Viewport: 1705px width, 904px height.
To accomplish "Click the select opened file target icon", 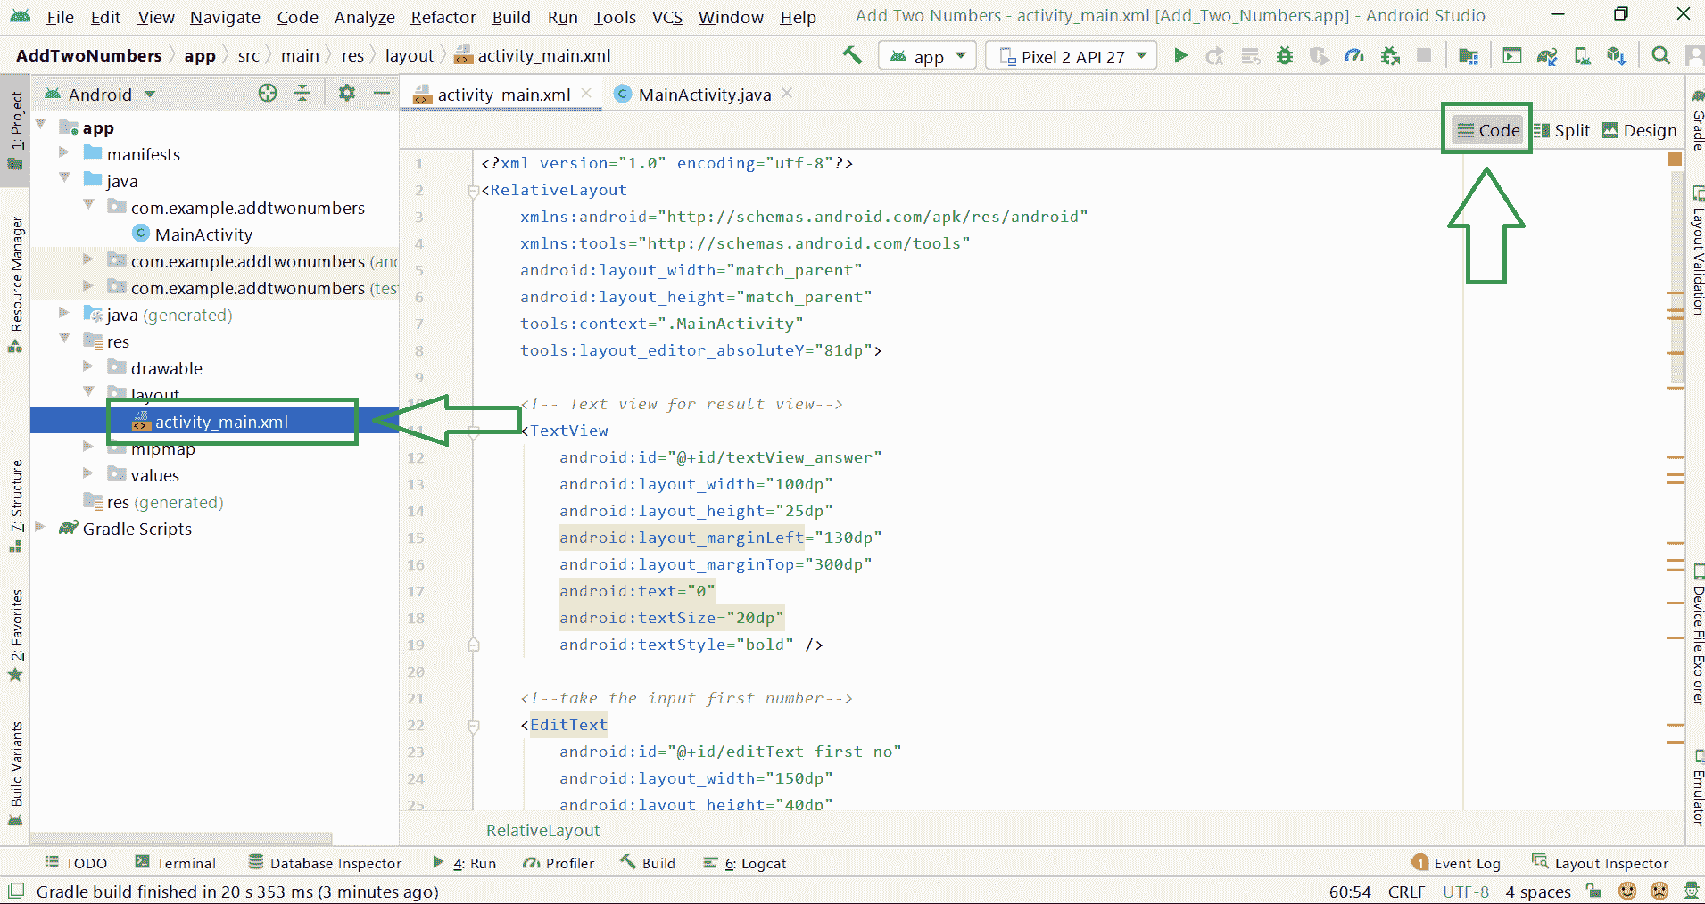I will [x=267, y=94].
